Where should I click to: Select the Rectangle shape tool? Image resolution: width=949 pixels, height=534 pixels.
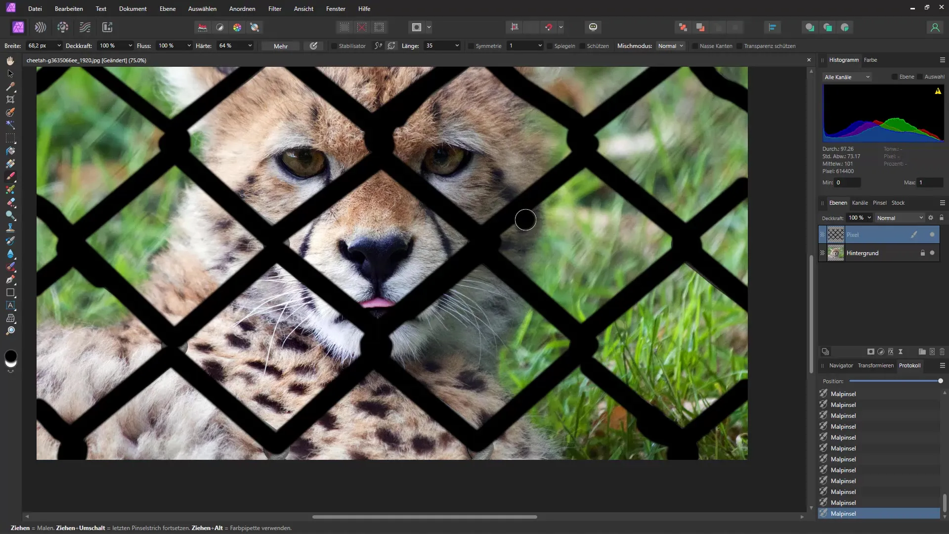click(x=10, y=292)
